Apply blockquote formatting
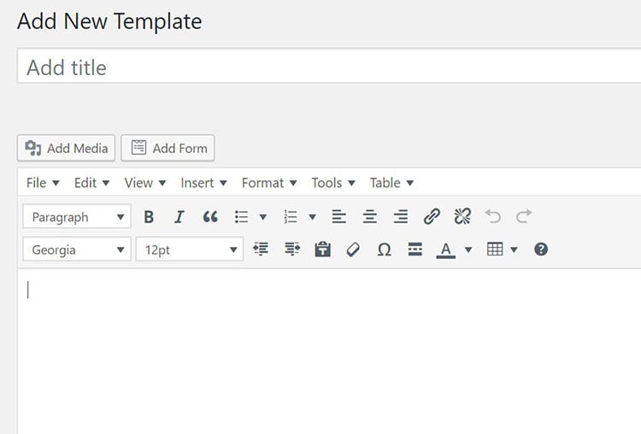The width and height of the screenshot is (641, 434). coord(210,217)
